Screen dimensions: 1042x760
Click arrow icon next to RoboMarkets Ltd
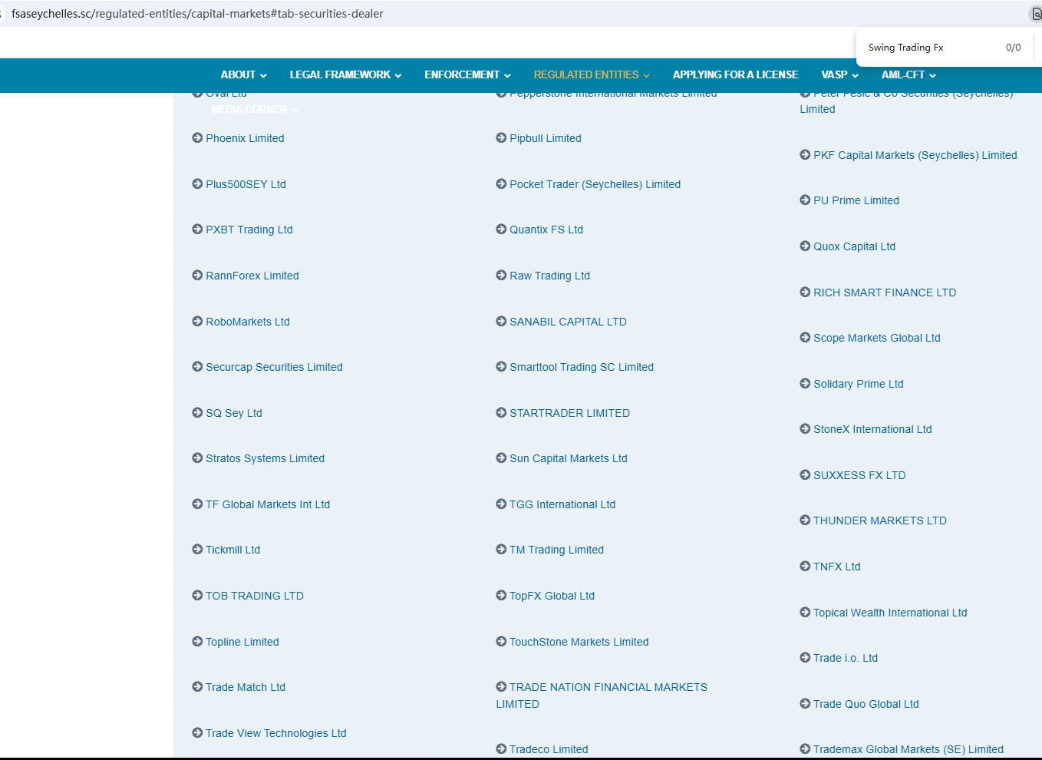point(197,322)
